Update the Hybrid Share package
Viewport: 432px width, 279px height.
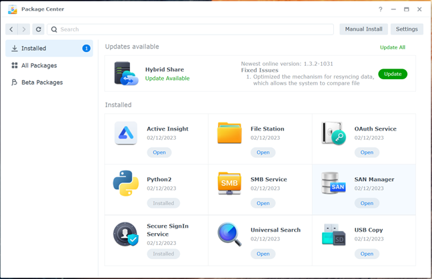393,74
